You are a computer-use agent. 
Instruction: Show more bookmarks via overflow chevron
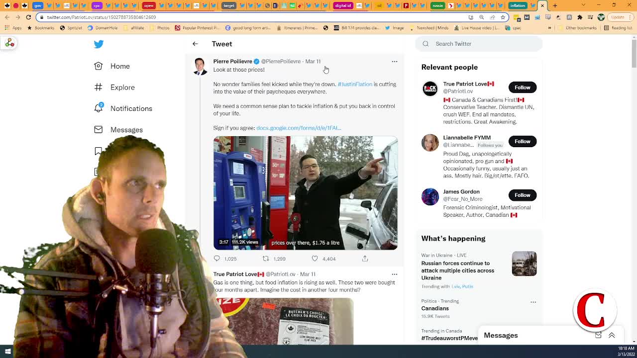549,28
